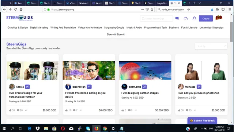The image size is (234, 132).
Task: Open the Personalized Tumbler gig thumbnail
Action: pyautogui.click(x=33, y=70)
